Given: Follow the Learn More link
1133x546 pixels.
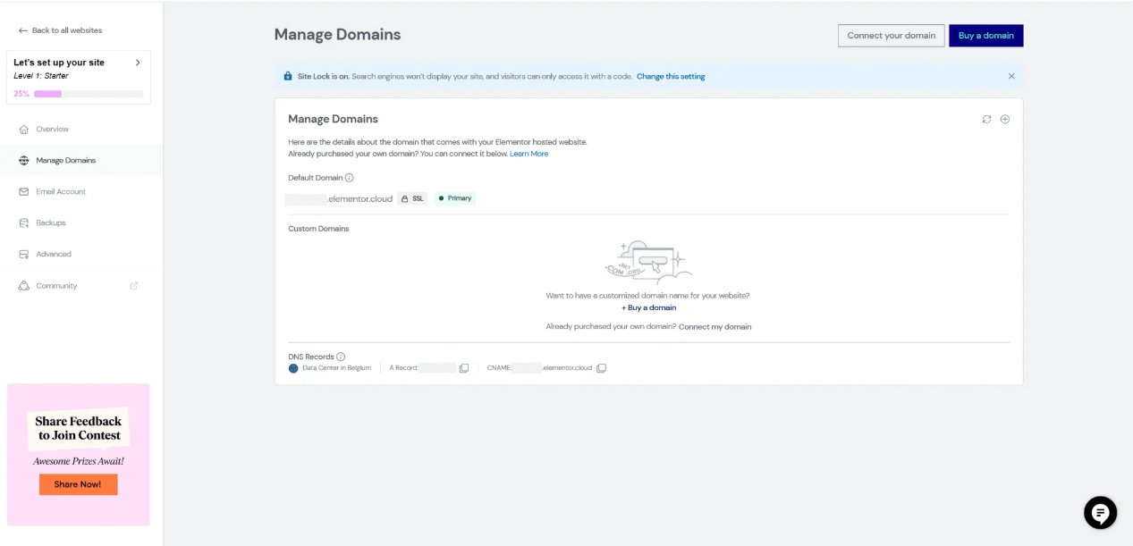Looking at the screenshot, I should tap(528, 154).
